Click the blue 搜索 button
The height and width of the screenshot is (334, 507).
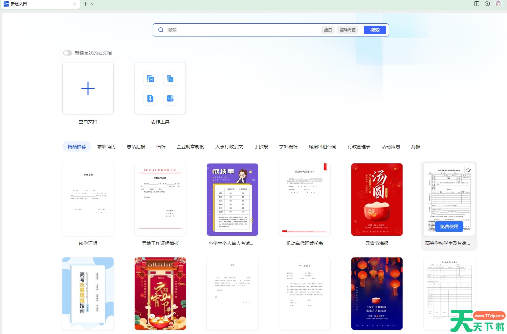coord(375,30)
